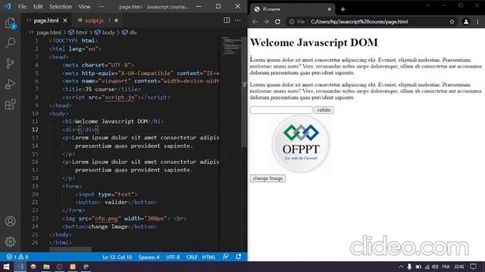The height and width of the screenshot is (272, 485).
Task: Change indentation via Spaces: 4
Action: pos(149,257)
